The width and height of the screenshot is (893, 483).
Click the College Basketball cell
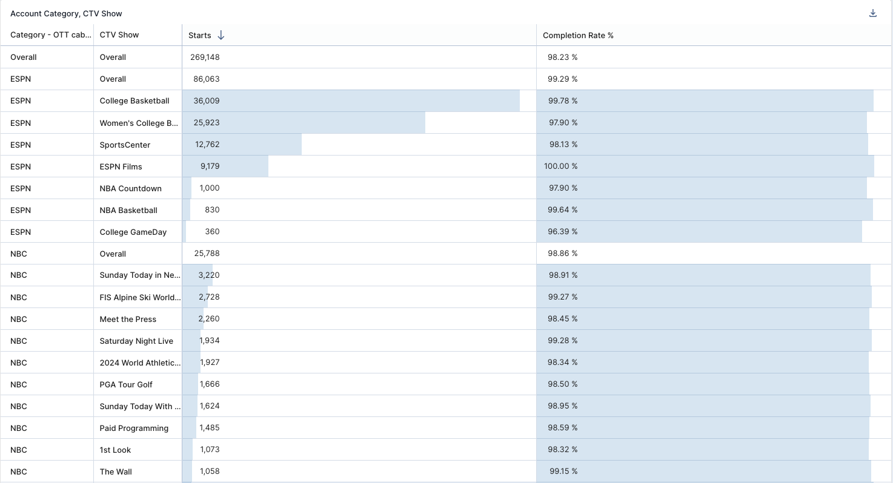pos(134,100)
